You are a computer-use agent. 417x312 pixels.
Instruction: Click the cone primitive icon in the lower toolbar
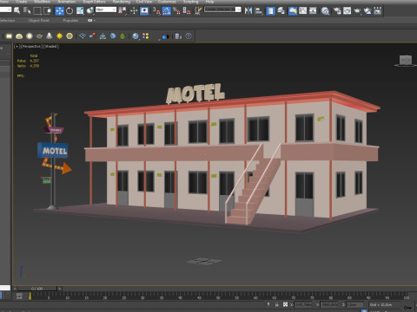click(x=50, y=36)
